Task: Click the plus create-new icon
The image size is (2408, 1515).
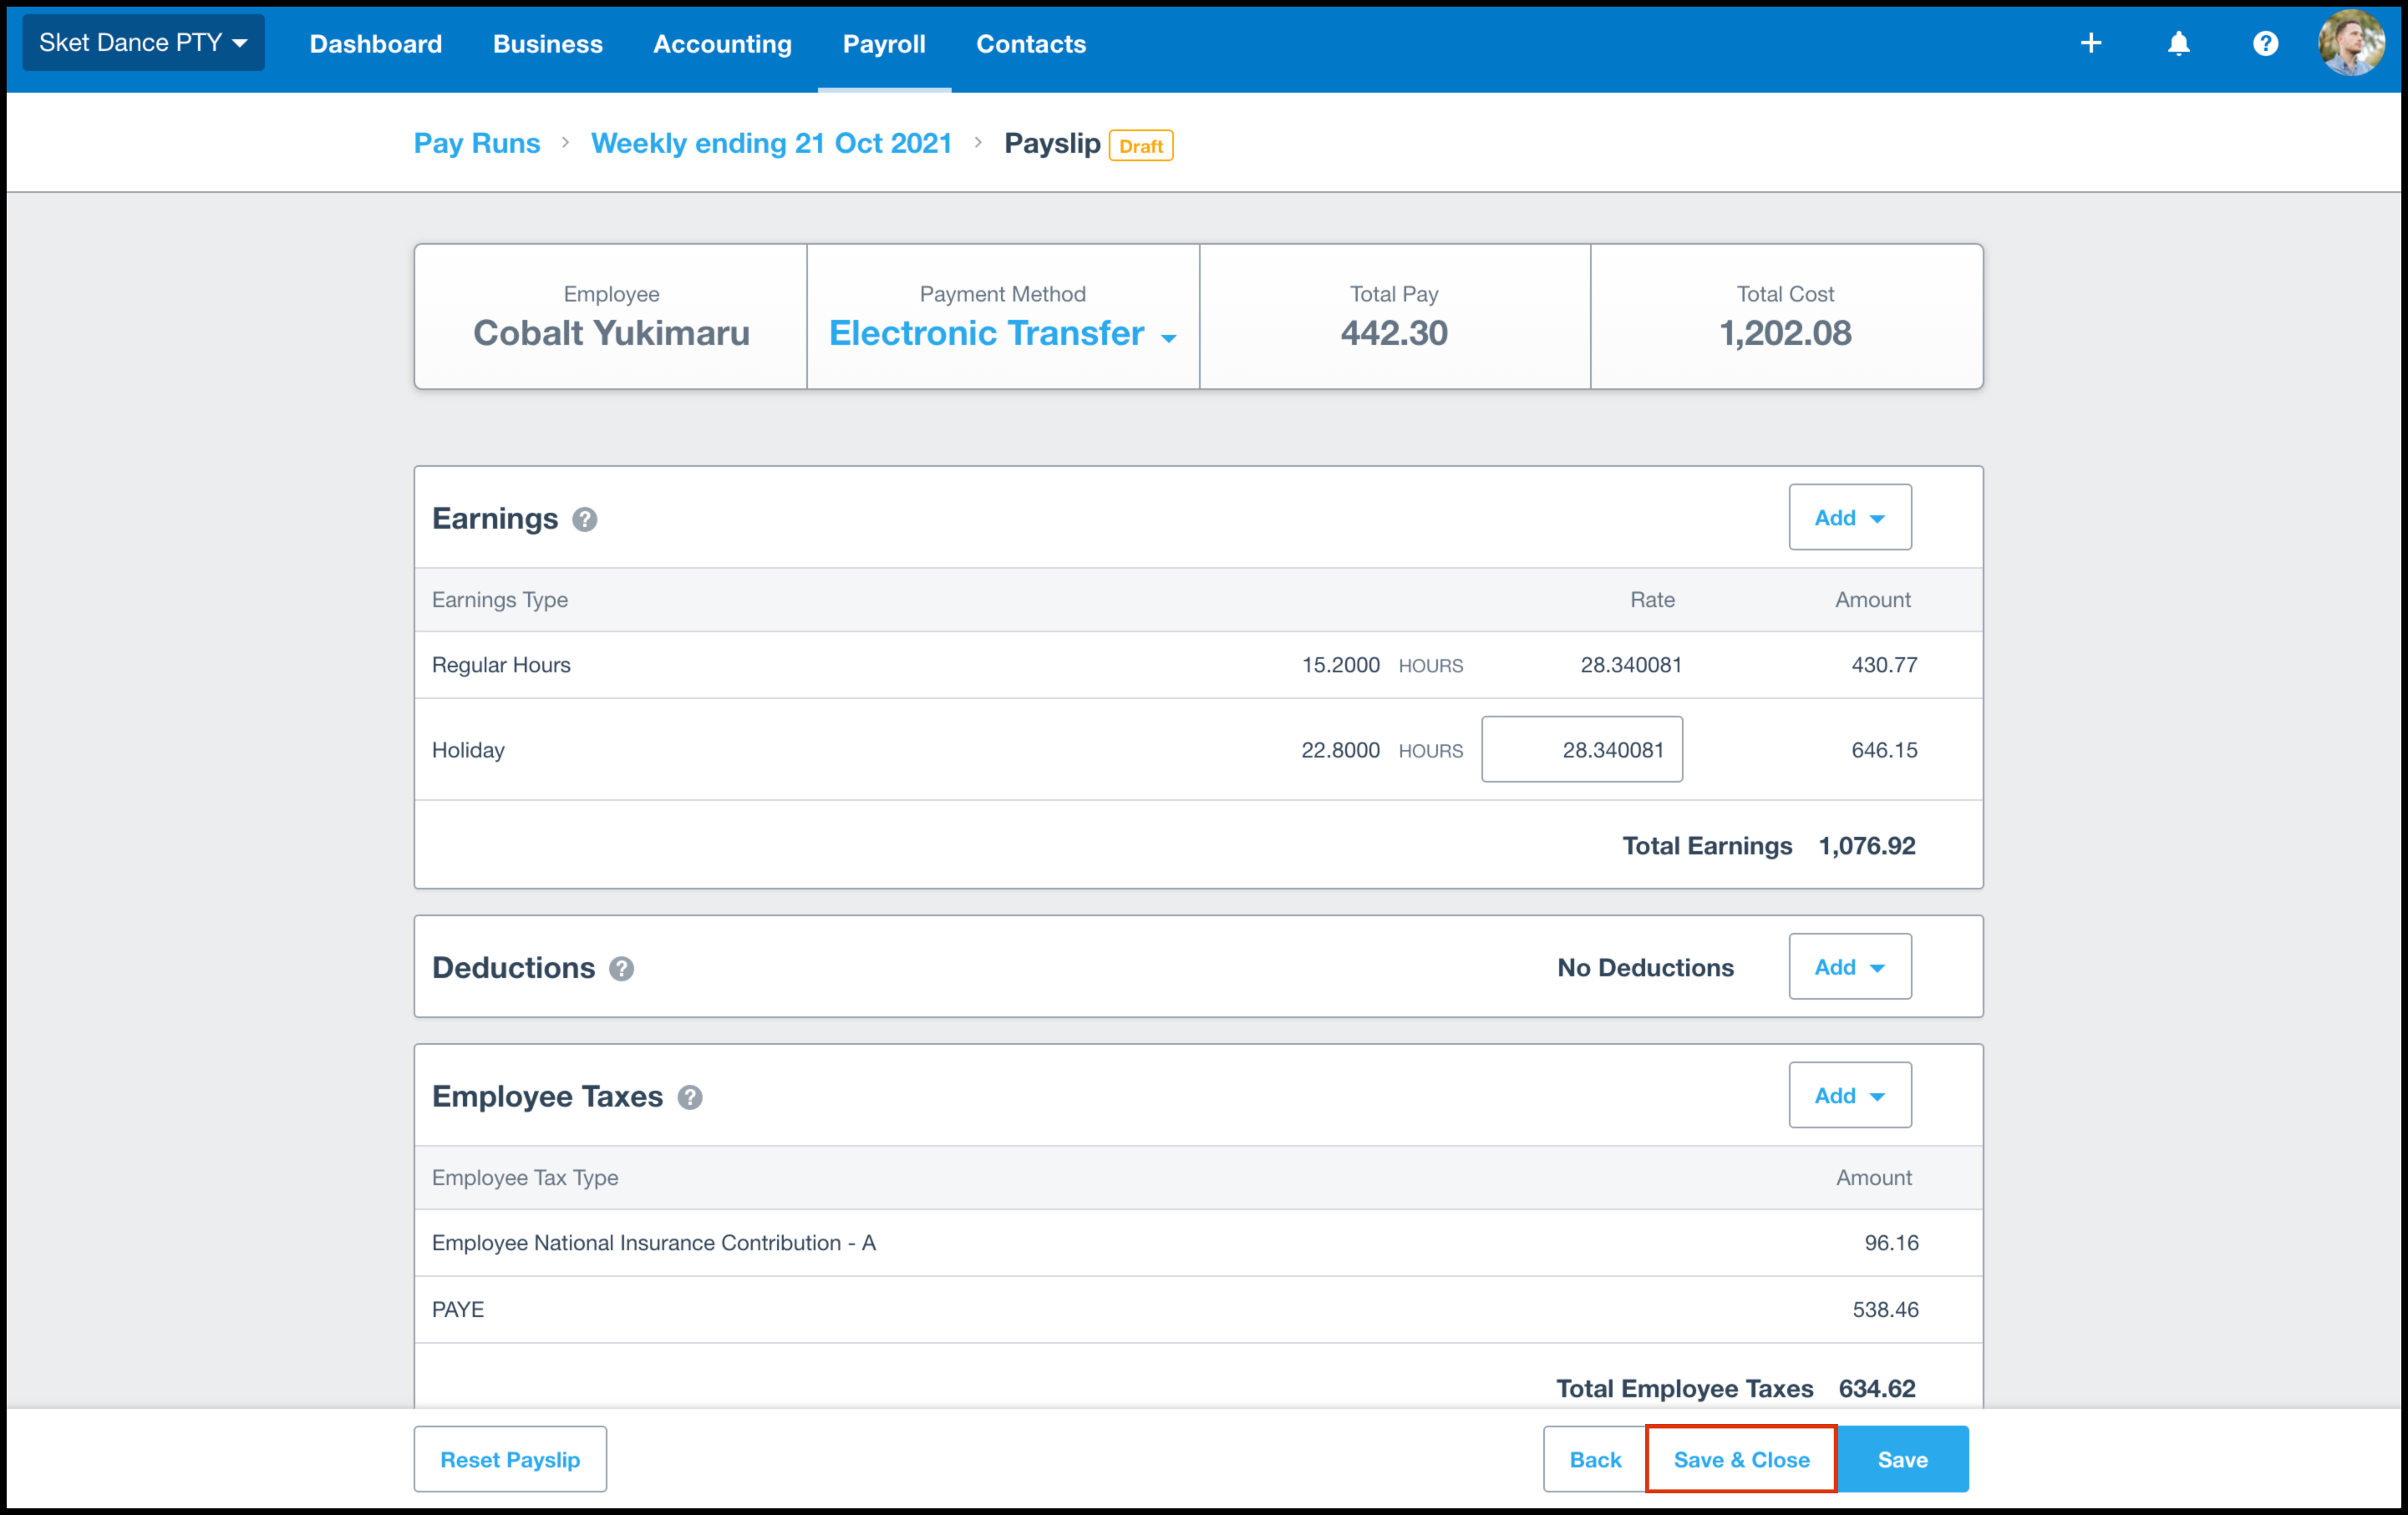Action: point(2090,44)
